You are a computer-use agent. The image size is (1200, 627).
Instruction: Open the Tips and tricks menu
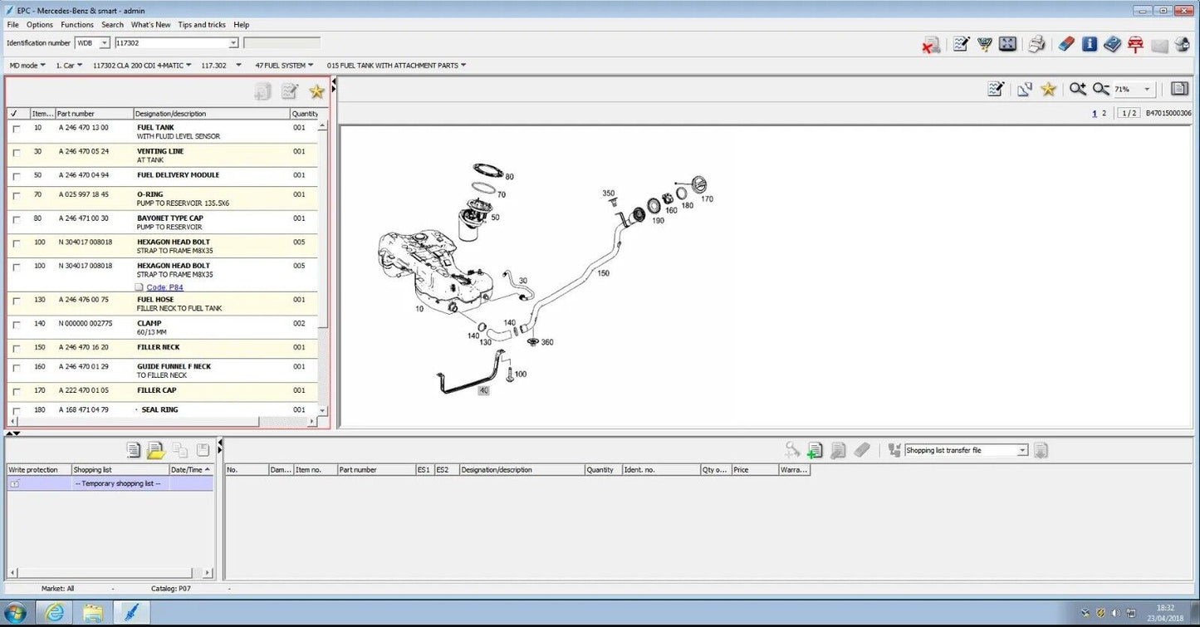202,25
